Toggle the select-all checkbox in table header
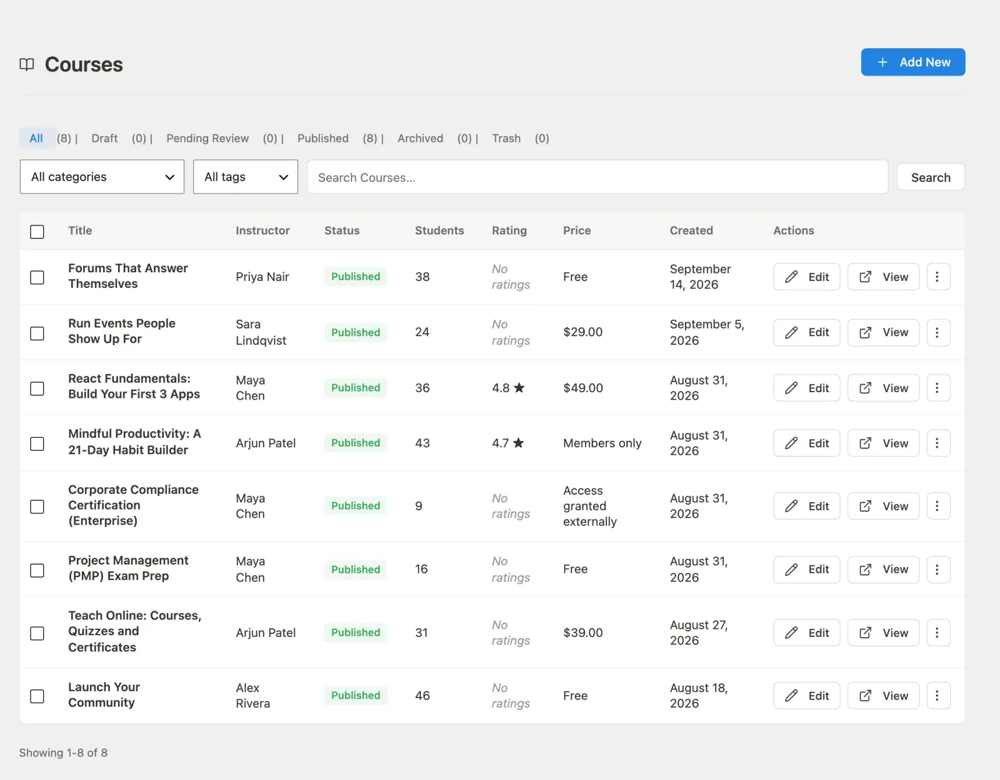 37,232
